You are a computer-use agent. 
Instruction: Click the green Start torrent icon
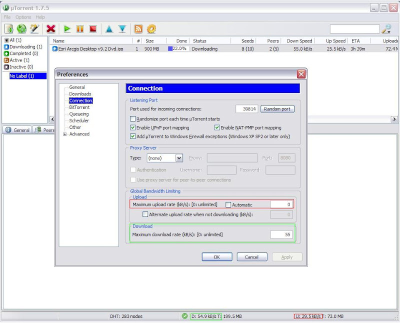(67, 29)
